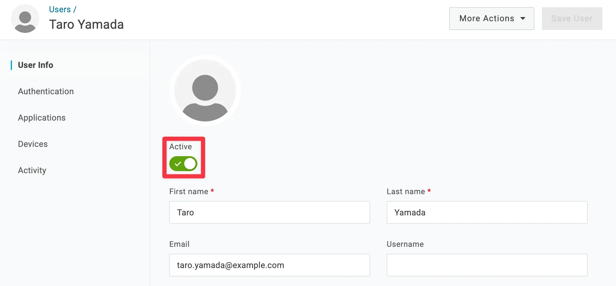The height and width of the screenshot is (286, 616).
Task: View the Devices tab
Action: pos(33,144)
